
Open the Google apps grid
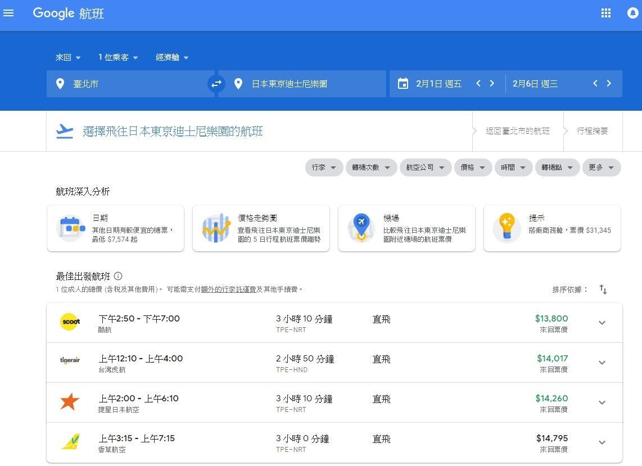605,13
